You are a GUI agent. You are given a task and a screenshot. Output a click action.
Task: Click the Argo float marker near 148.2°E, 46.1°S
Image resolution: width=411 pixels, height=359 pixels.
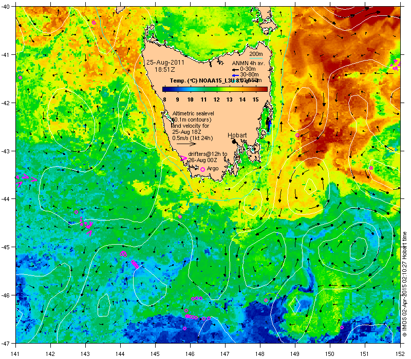266,301
